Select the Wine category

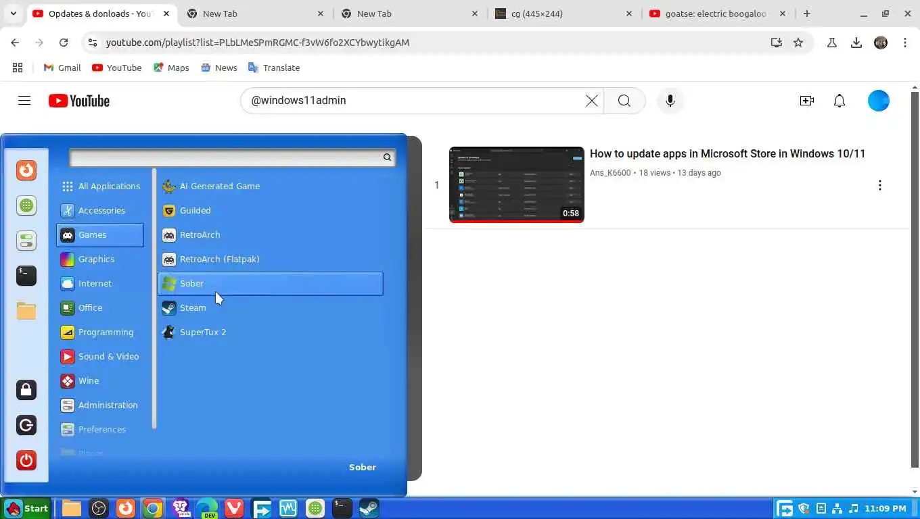(100, 381)
